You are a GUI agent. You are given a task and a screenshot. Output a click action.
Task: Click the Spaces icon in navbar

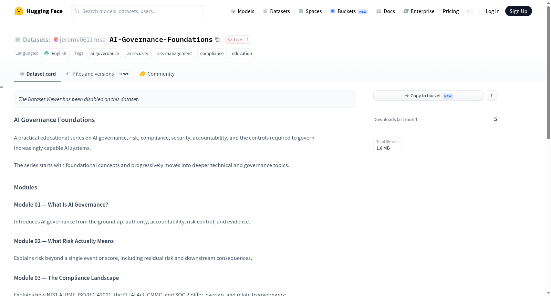301,11
